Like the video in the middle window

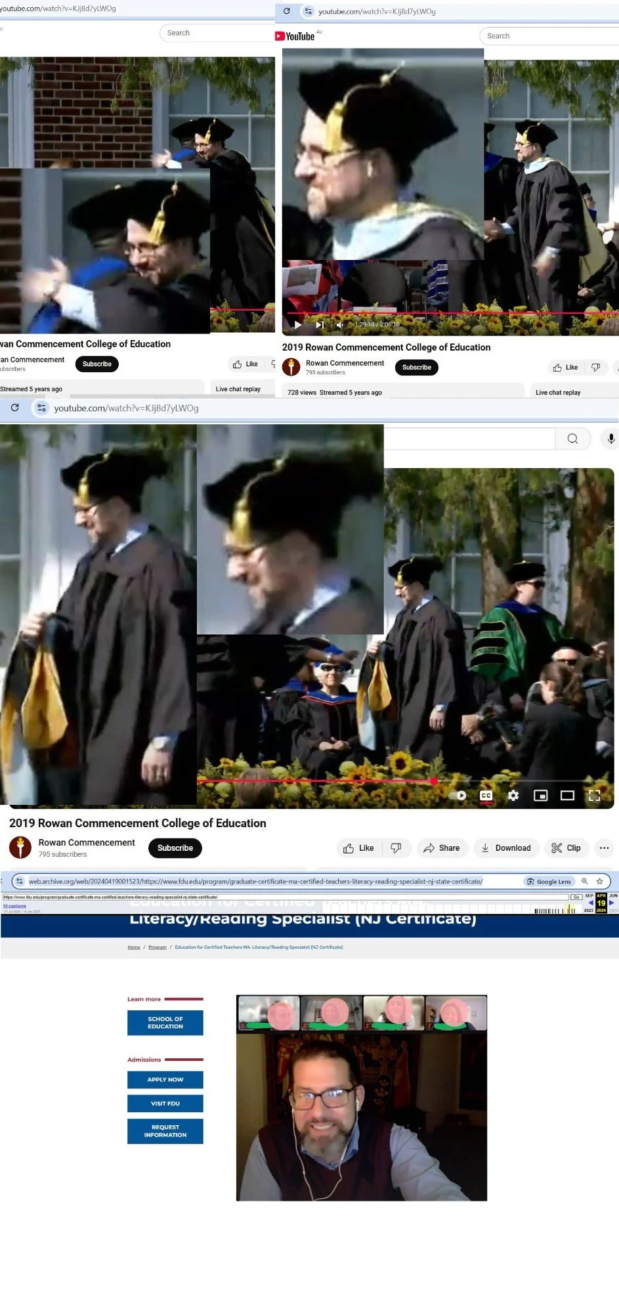[358, 848]
